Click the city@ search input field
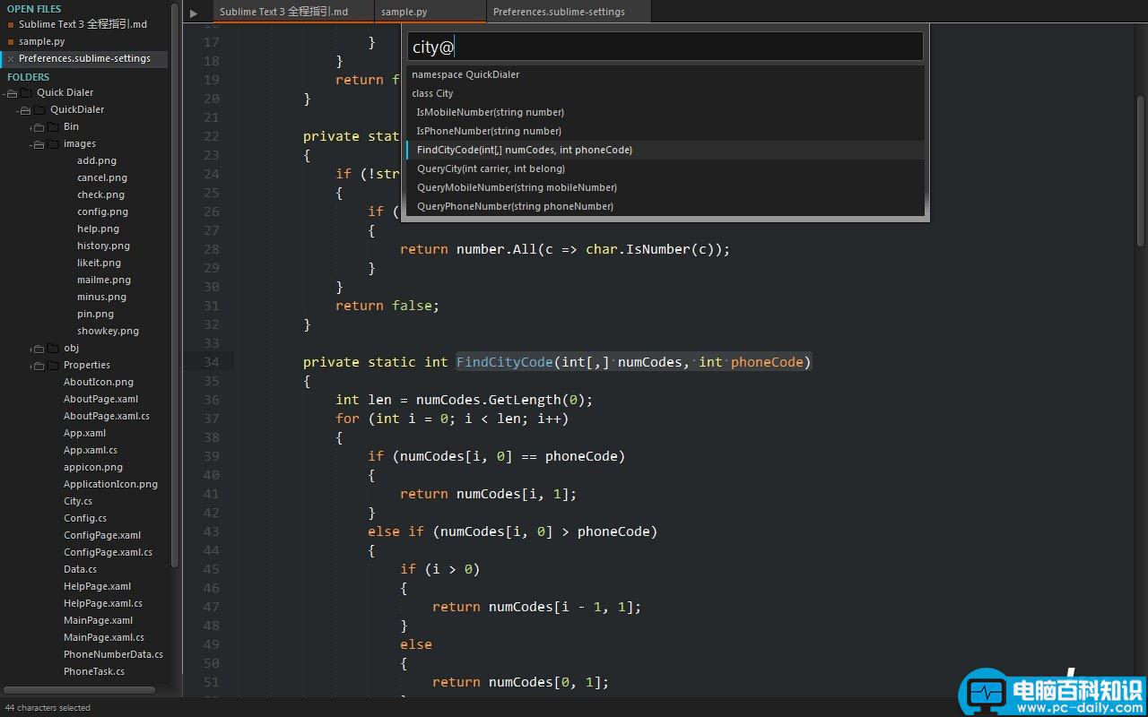The image size is (1148, 717). tap(665, 47)
